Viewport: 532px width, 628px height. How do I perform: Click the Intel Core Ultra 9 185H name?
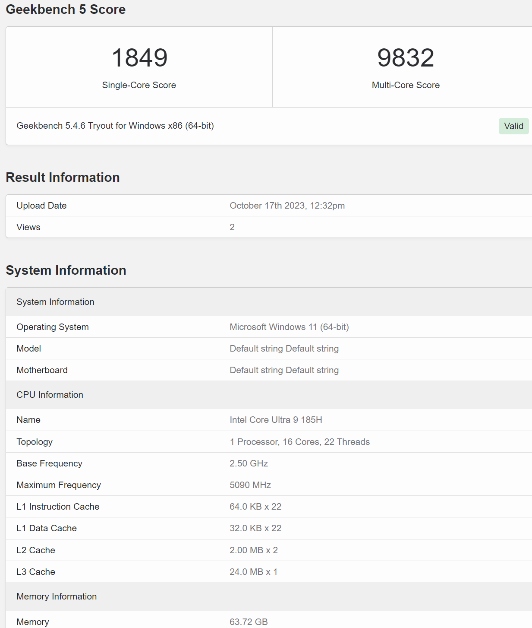pos(276,420)
